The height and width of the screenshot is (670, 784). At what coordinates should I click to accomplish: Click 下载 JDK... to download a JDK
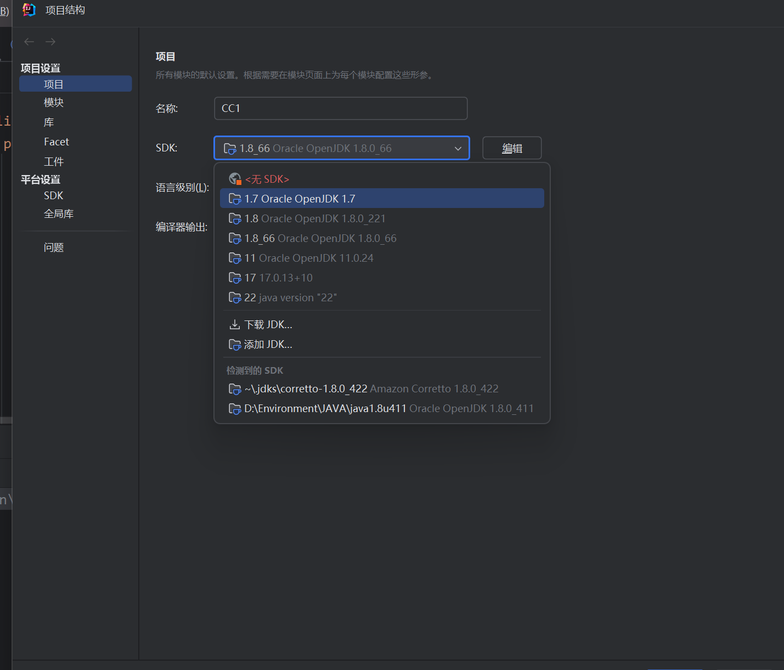point(382,325)
